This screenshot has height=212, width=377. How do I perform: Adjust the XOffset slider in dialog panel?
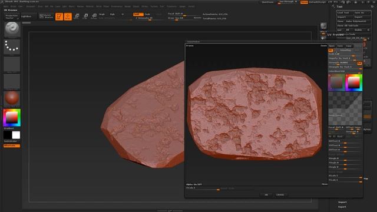pos(345,141)
